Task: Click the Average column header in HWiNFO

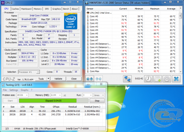Action: click(x=169, y=9)
